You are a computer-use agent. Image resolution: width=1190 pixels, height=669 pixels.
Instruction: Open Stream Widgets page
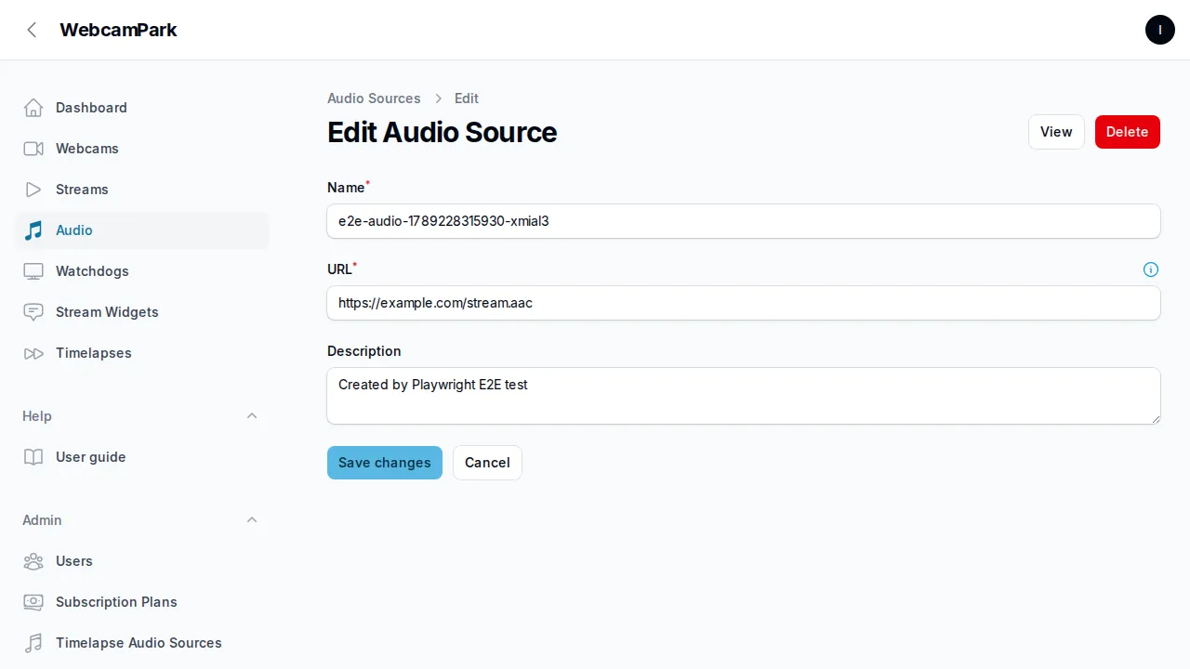[x=141, y=312]
